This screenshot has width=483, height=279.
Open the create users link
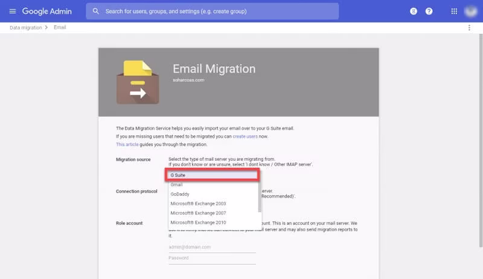(x=245, y=136)
